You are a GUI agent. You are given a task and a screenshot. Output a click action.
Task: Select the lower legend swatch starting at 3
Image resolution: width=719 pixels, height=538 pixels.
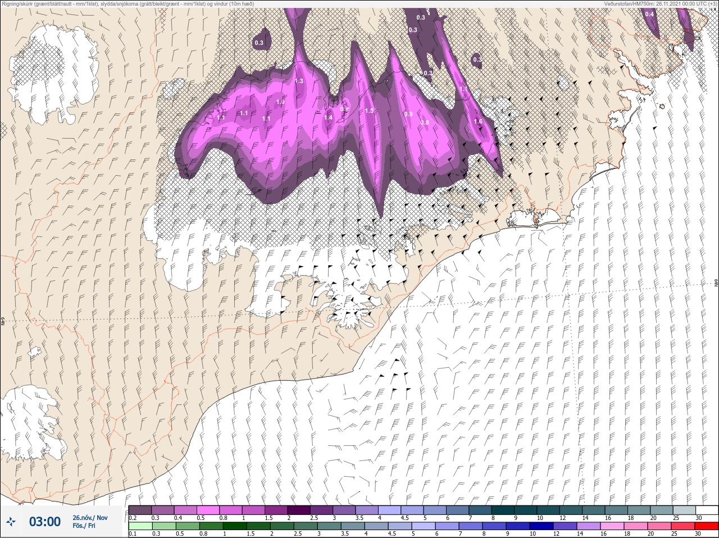329,526
